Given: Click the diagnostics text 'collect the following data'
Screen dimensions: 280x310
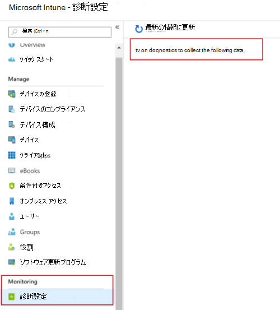Looking at the screenshot, I should pyautogui.click(x=214, y=50).
